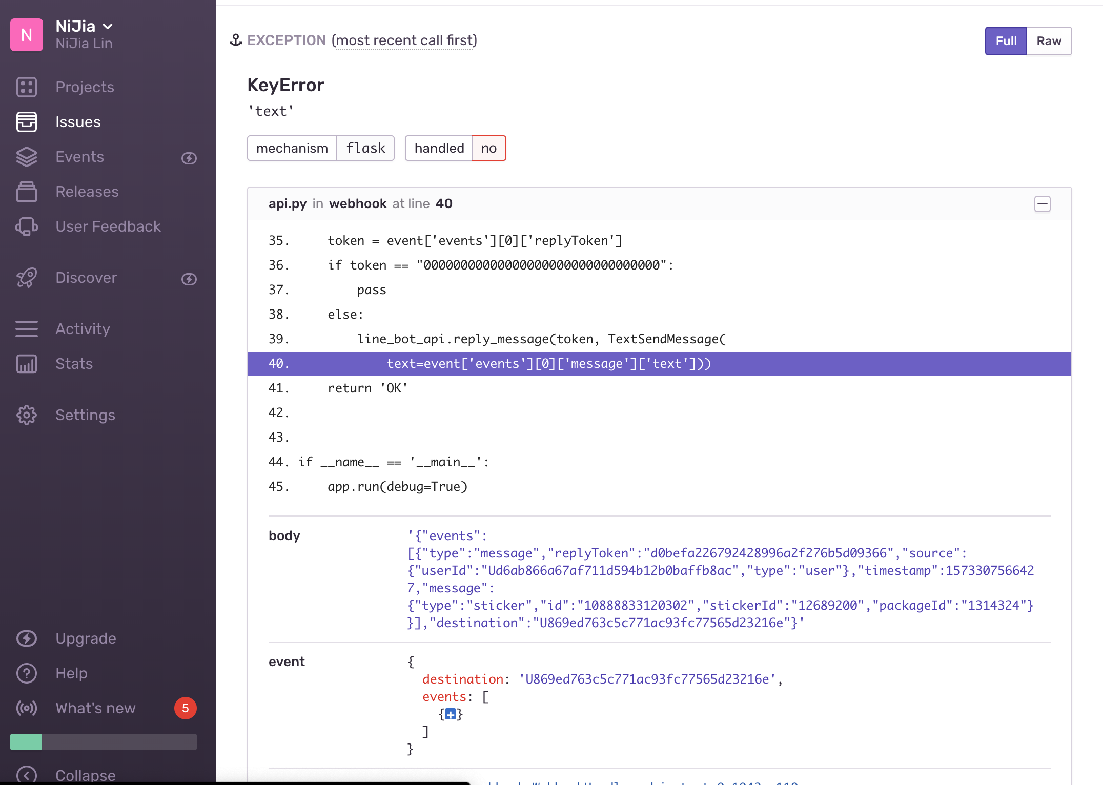Image resolution: width=1103 pixels, height=785 pixels.
Task: Open What's new in the sidebar
Action: click(95, 708)
